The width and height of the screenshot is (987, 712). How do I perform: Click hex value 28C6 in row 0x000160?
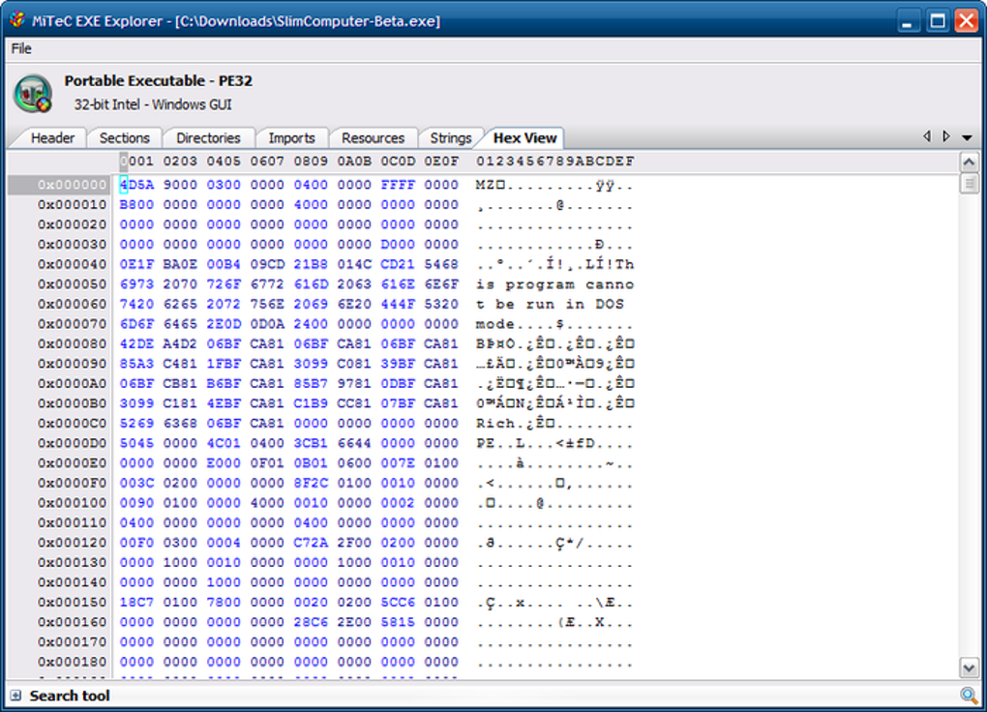pos(311,622)
